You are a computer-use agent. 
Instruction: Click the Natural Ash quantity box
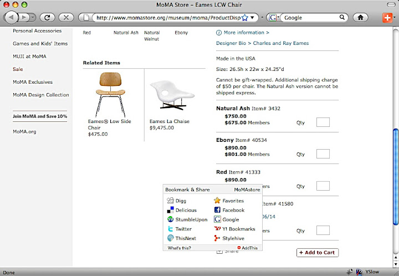coord(323,122)
